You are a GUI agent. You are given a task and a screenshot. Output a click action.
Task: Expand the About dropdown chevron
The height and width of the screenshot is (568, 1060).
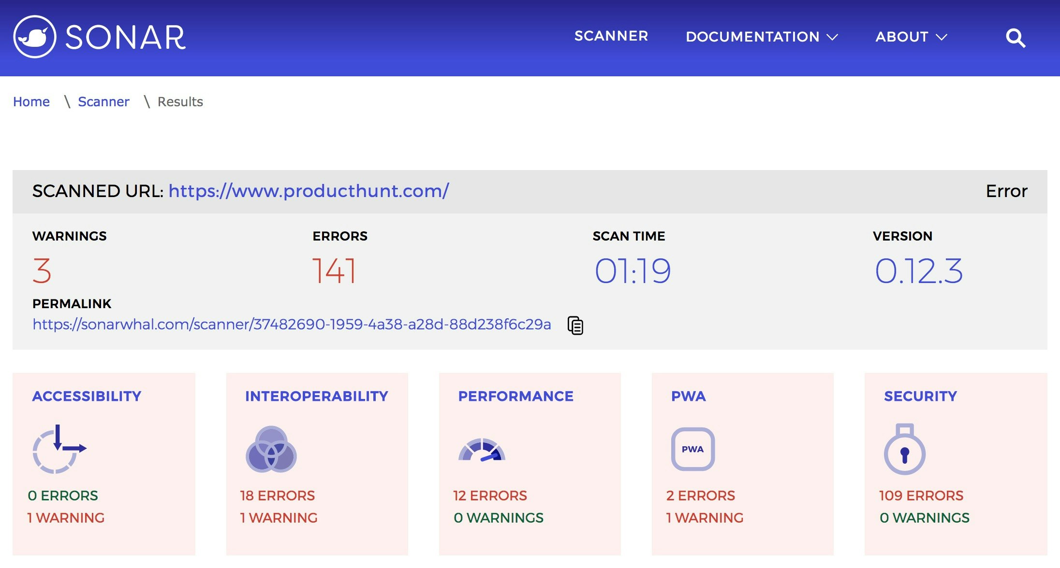point(941,37)
